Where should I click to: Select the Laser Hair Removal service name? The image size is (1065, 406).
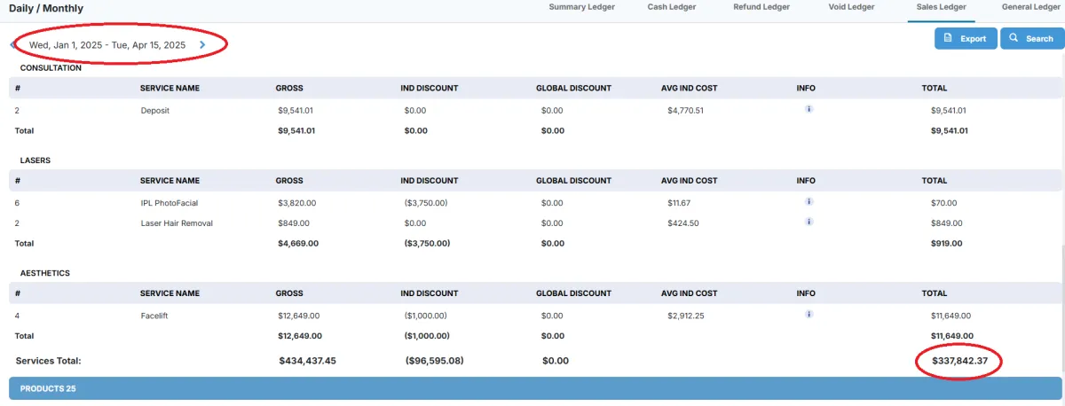(177, 223)
